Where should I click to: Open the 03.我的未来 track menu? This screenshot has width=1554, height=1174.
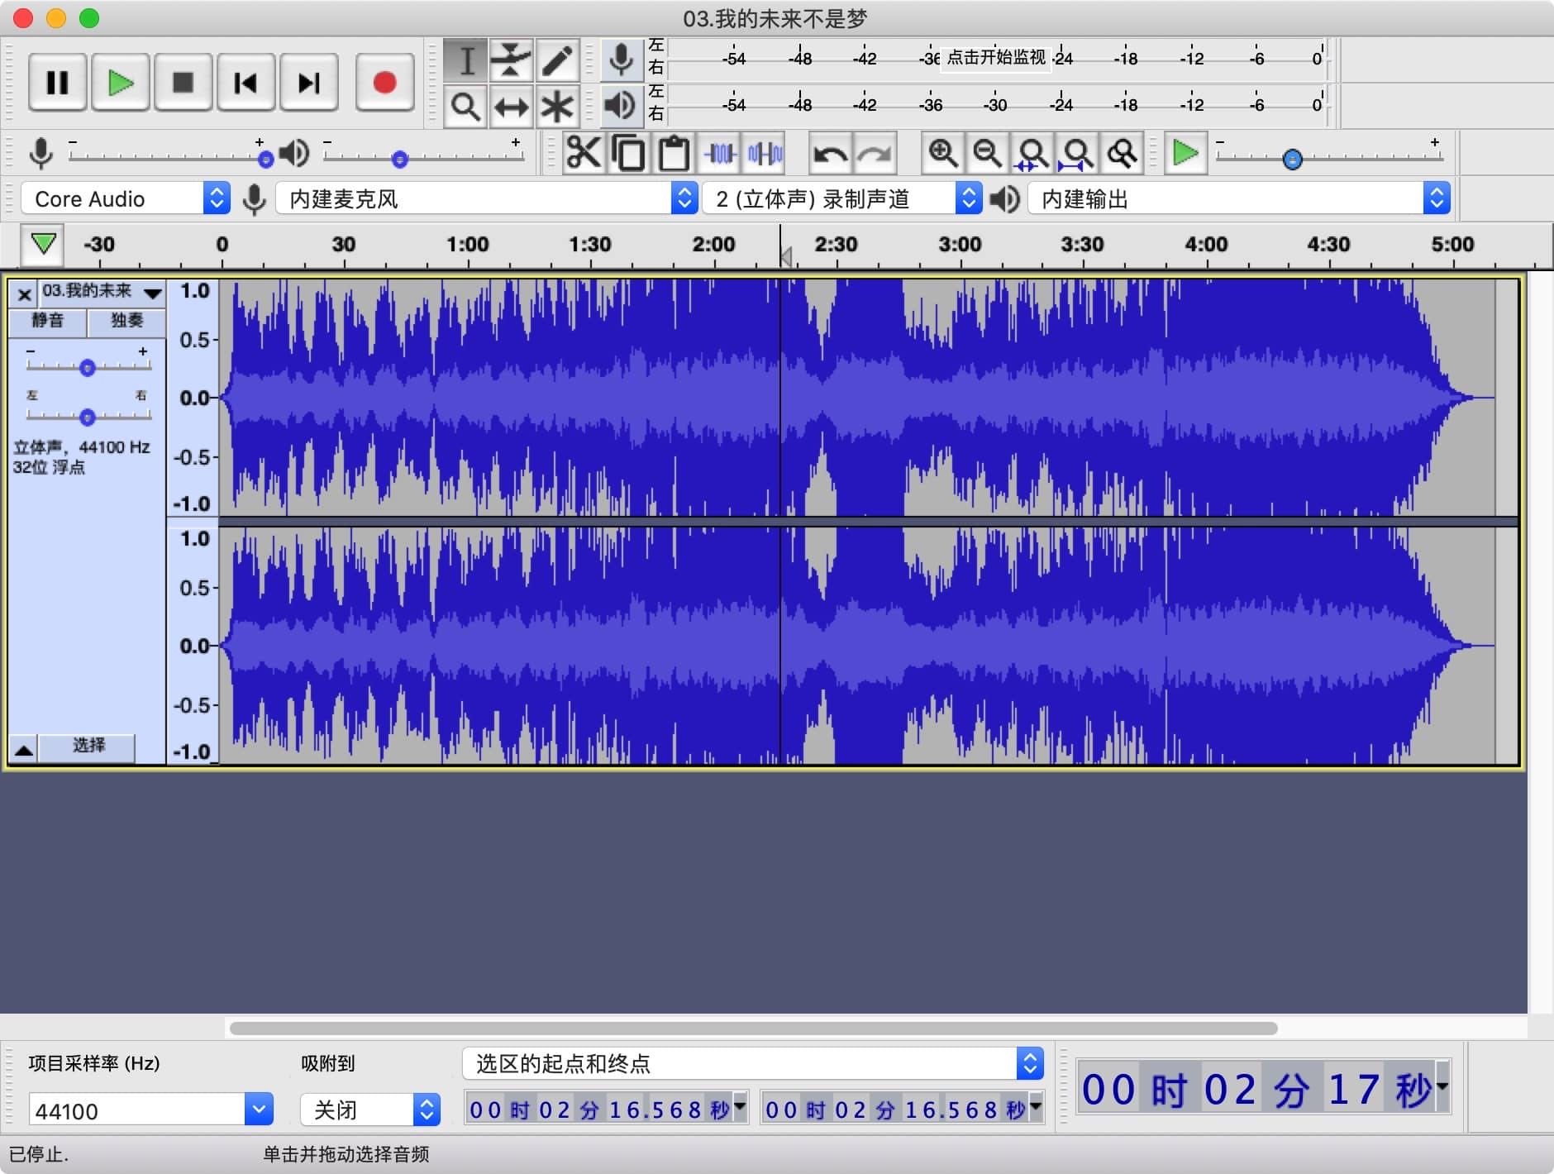click(x=102, y=292)
